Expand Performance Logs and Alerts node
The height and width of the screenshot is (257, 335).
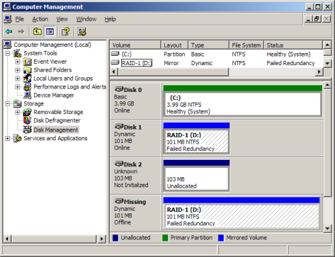tap(17, 87)
